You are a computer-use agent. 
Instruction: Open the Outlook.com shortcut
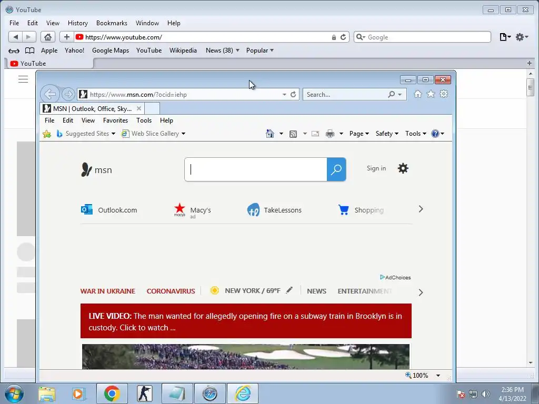click(x=109, y=210)
